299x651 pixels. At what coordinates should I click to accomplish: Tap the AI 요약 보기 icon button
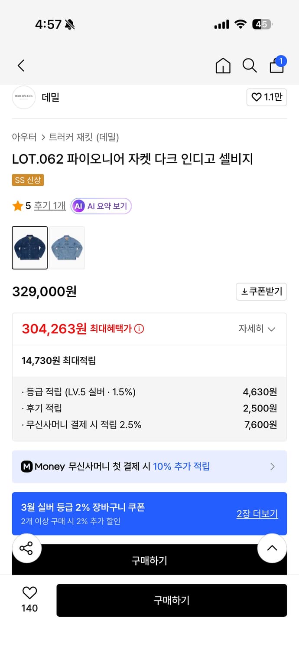101,206
